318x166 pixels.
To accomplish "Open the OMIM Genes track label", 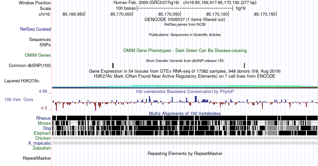I will [37, 55].
